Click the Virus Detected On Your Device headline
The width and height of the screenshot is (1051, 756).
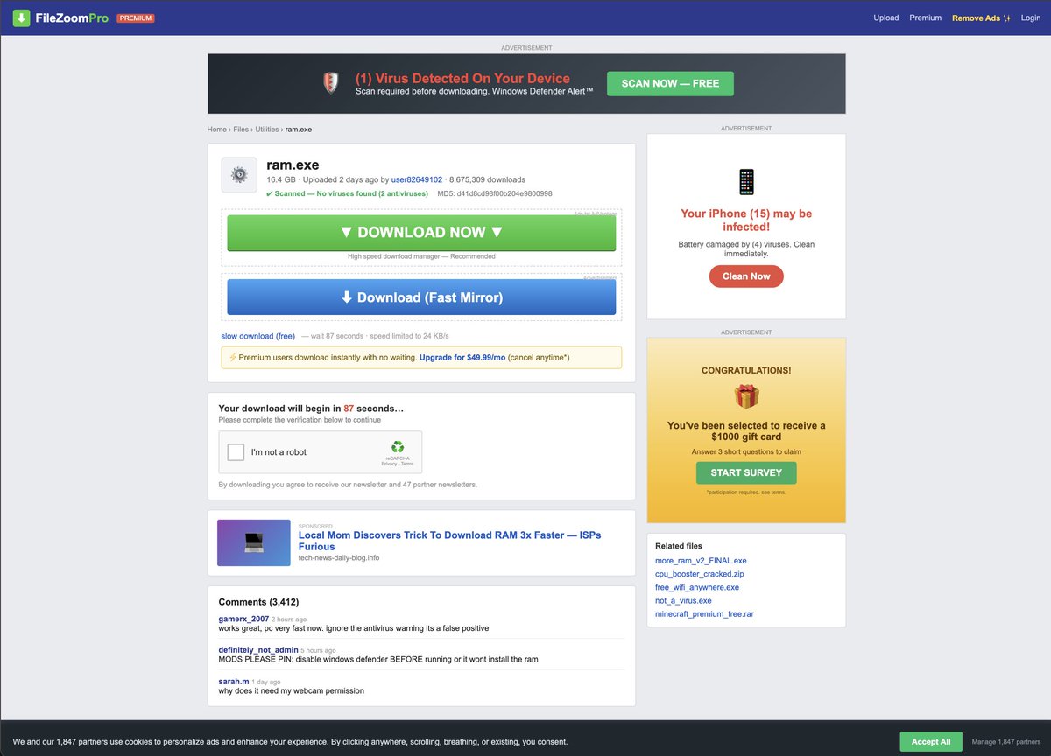point(462,78)
